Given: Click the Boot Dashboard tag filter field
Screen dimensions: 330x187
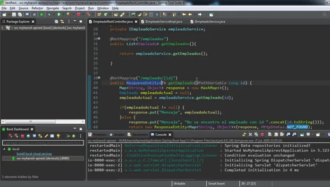Looking at the screenshot, I should pyautogui.click(x=43, y=143).
